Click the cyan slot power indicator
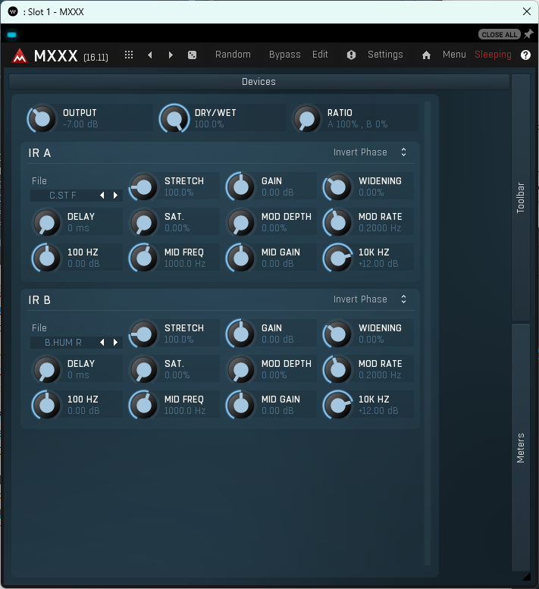The height and width of the screenshot is (589, 539). pyautogui.click(x=11, y=35)
